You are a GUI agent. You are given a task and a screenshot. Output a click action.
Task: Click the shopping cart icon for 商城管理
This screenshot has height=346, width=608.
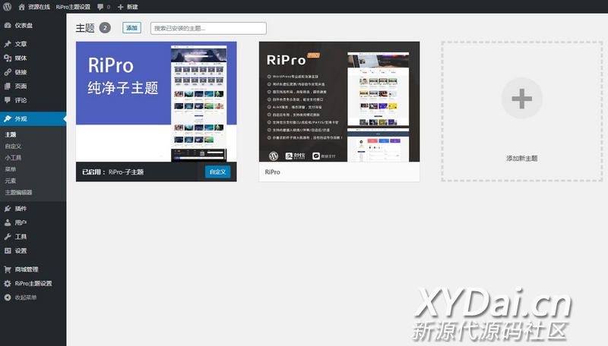point(8,269)
